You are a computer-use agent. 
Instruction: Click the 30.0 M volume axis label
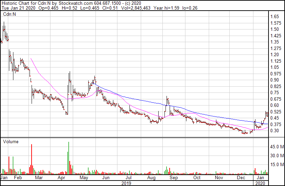pos(277,156)
